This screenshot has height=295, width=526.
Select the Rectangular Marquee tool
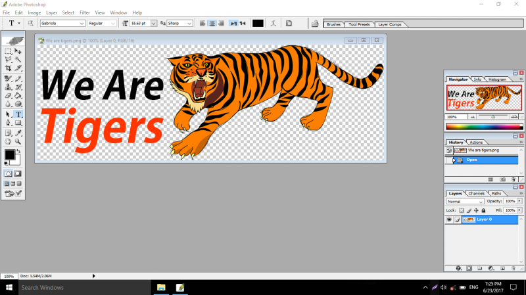coord(8,51)
